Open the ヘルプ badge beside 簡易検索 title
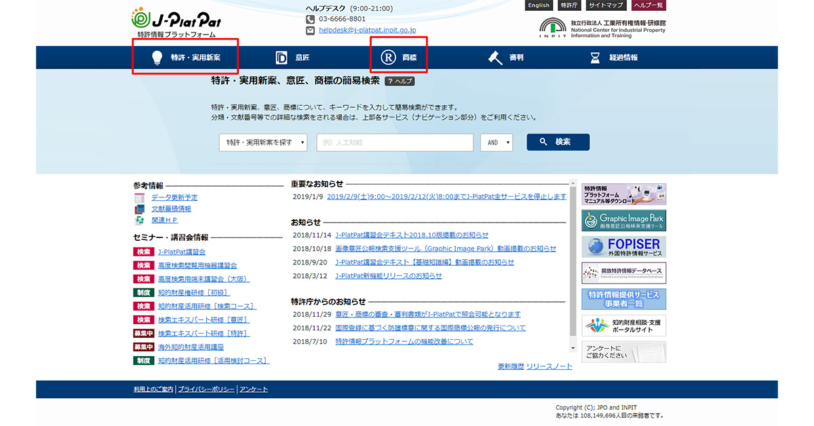The height and width of the screenshot is (426, 814). pyautogui.click(x=400, y=81)
